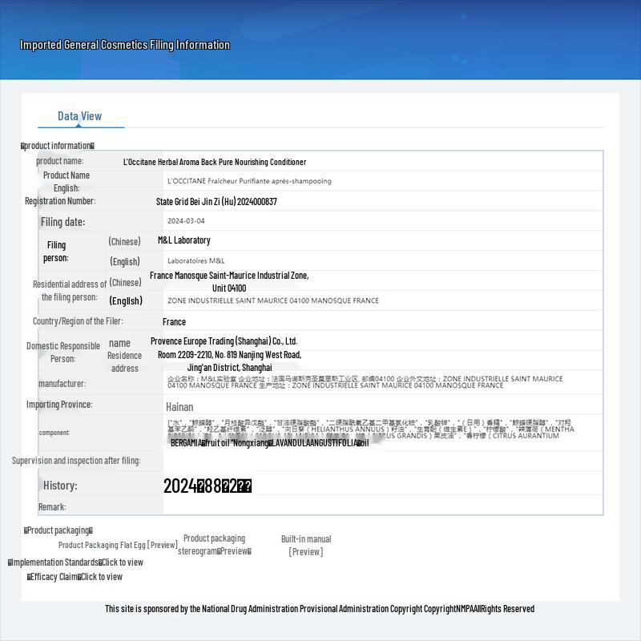Select the filing date 2024-03-04

[186, 221]
